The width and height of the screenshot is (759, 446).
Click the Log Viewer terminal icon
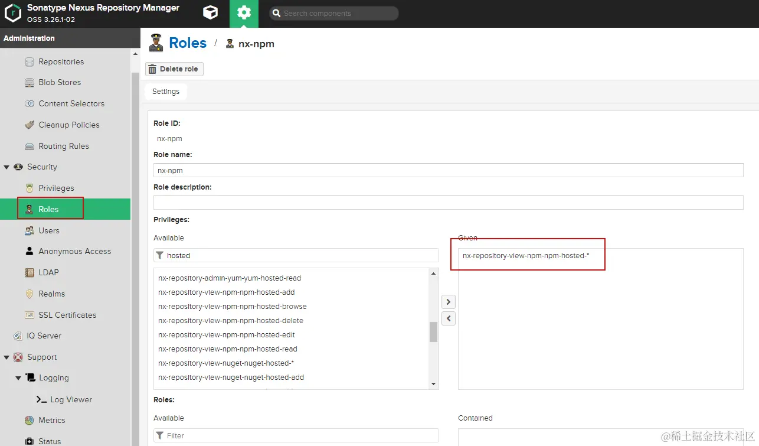pyautogui.click(x=41, y=399)
